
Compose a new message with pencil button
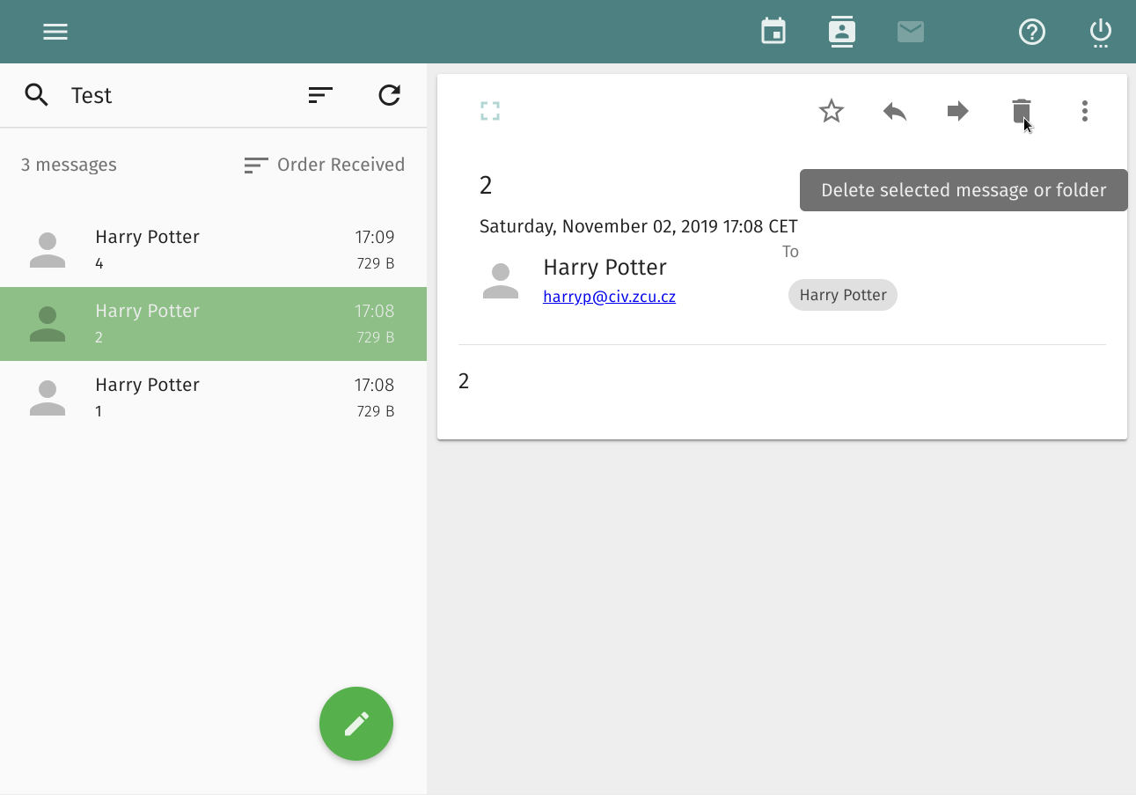point(356,724)
